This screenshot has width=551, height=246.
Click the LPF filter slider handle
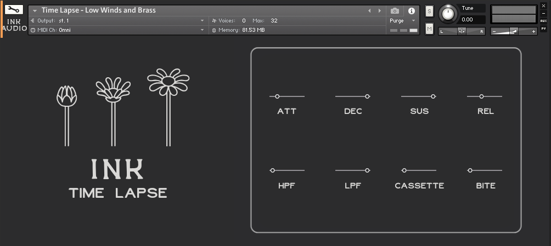click(x=367, y=170)
